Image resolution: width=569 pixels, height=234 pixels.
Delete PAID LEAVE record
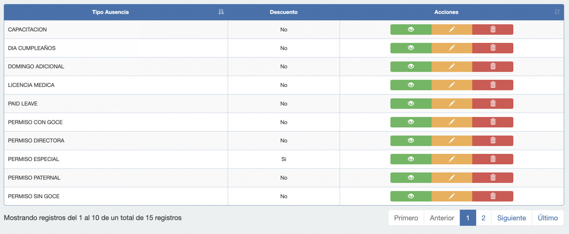[493, 104]
